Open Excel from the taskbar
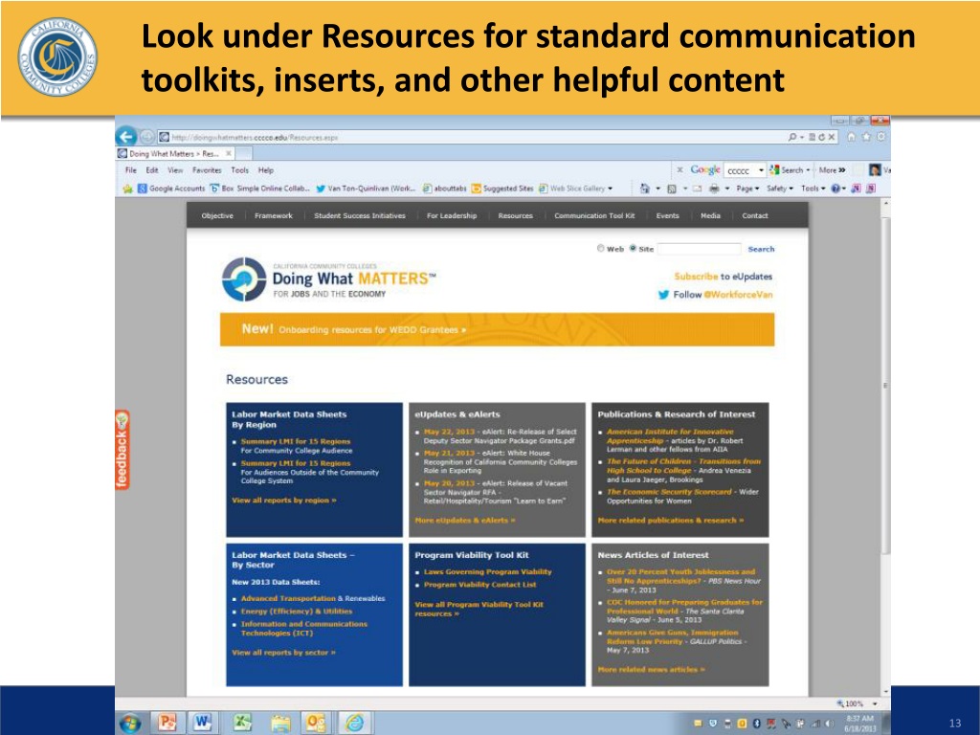980x735 pixels. click(242, 723)
